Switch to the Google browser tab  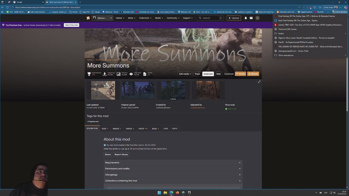pos(28,2)
